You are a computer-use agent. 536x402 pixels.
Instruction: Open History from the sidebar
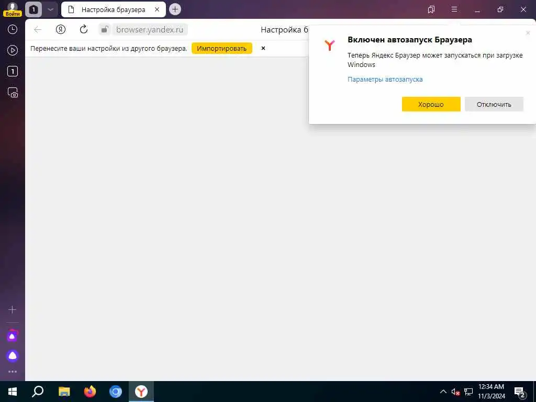(x=13, y=29)
